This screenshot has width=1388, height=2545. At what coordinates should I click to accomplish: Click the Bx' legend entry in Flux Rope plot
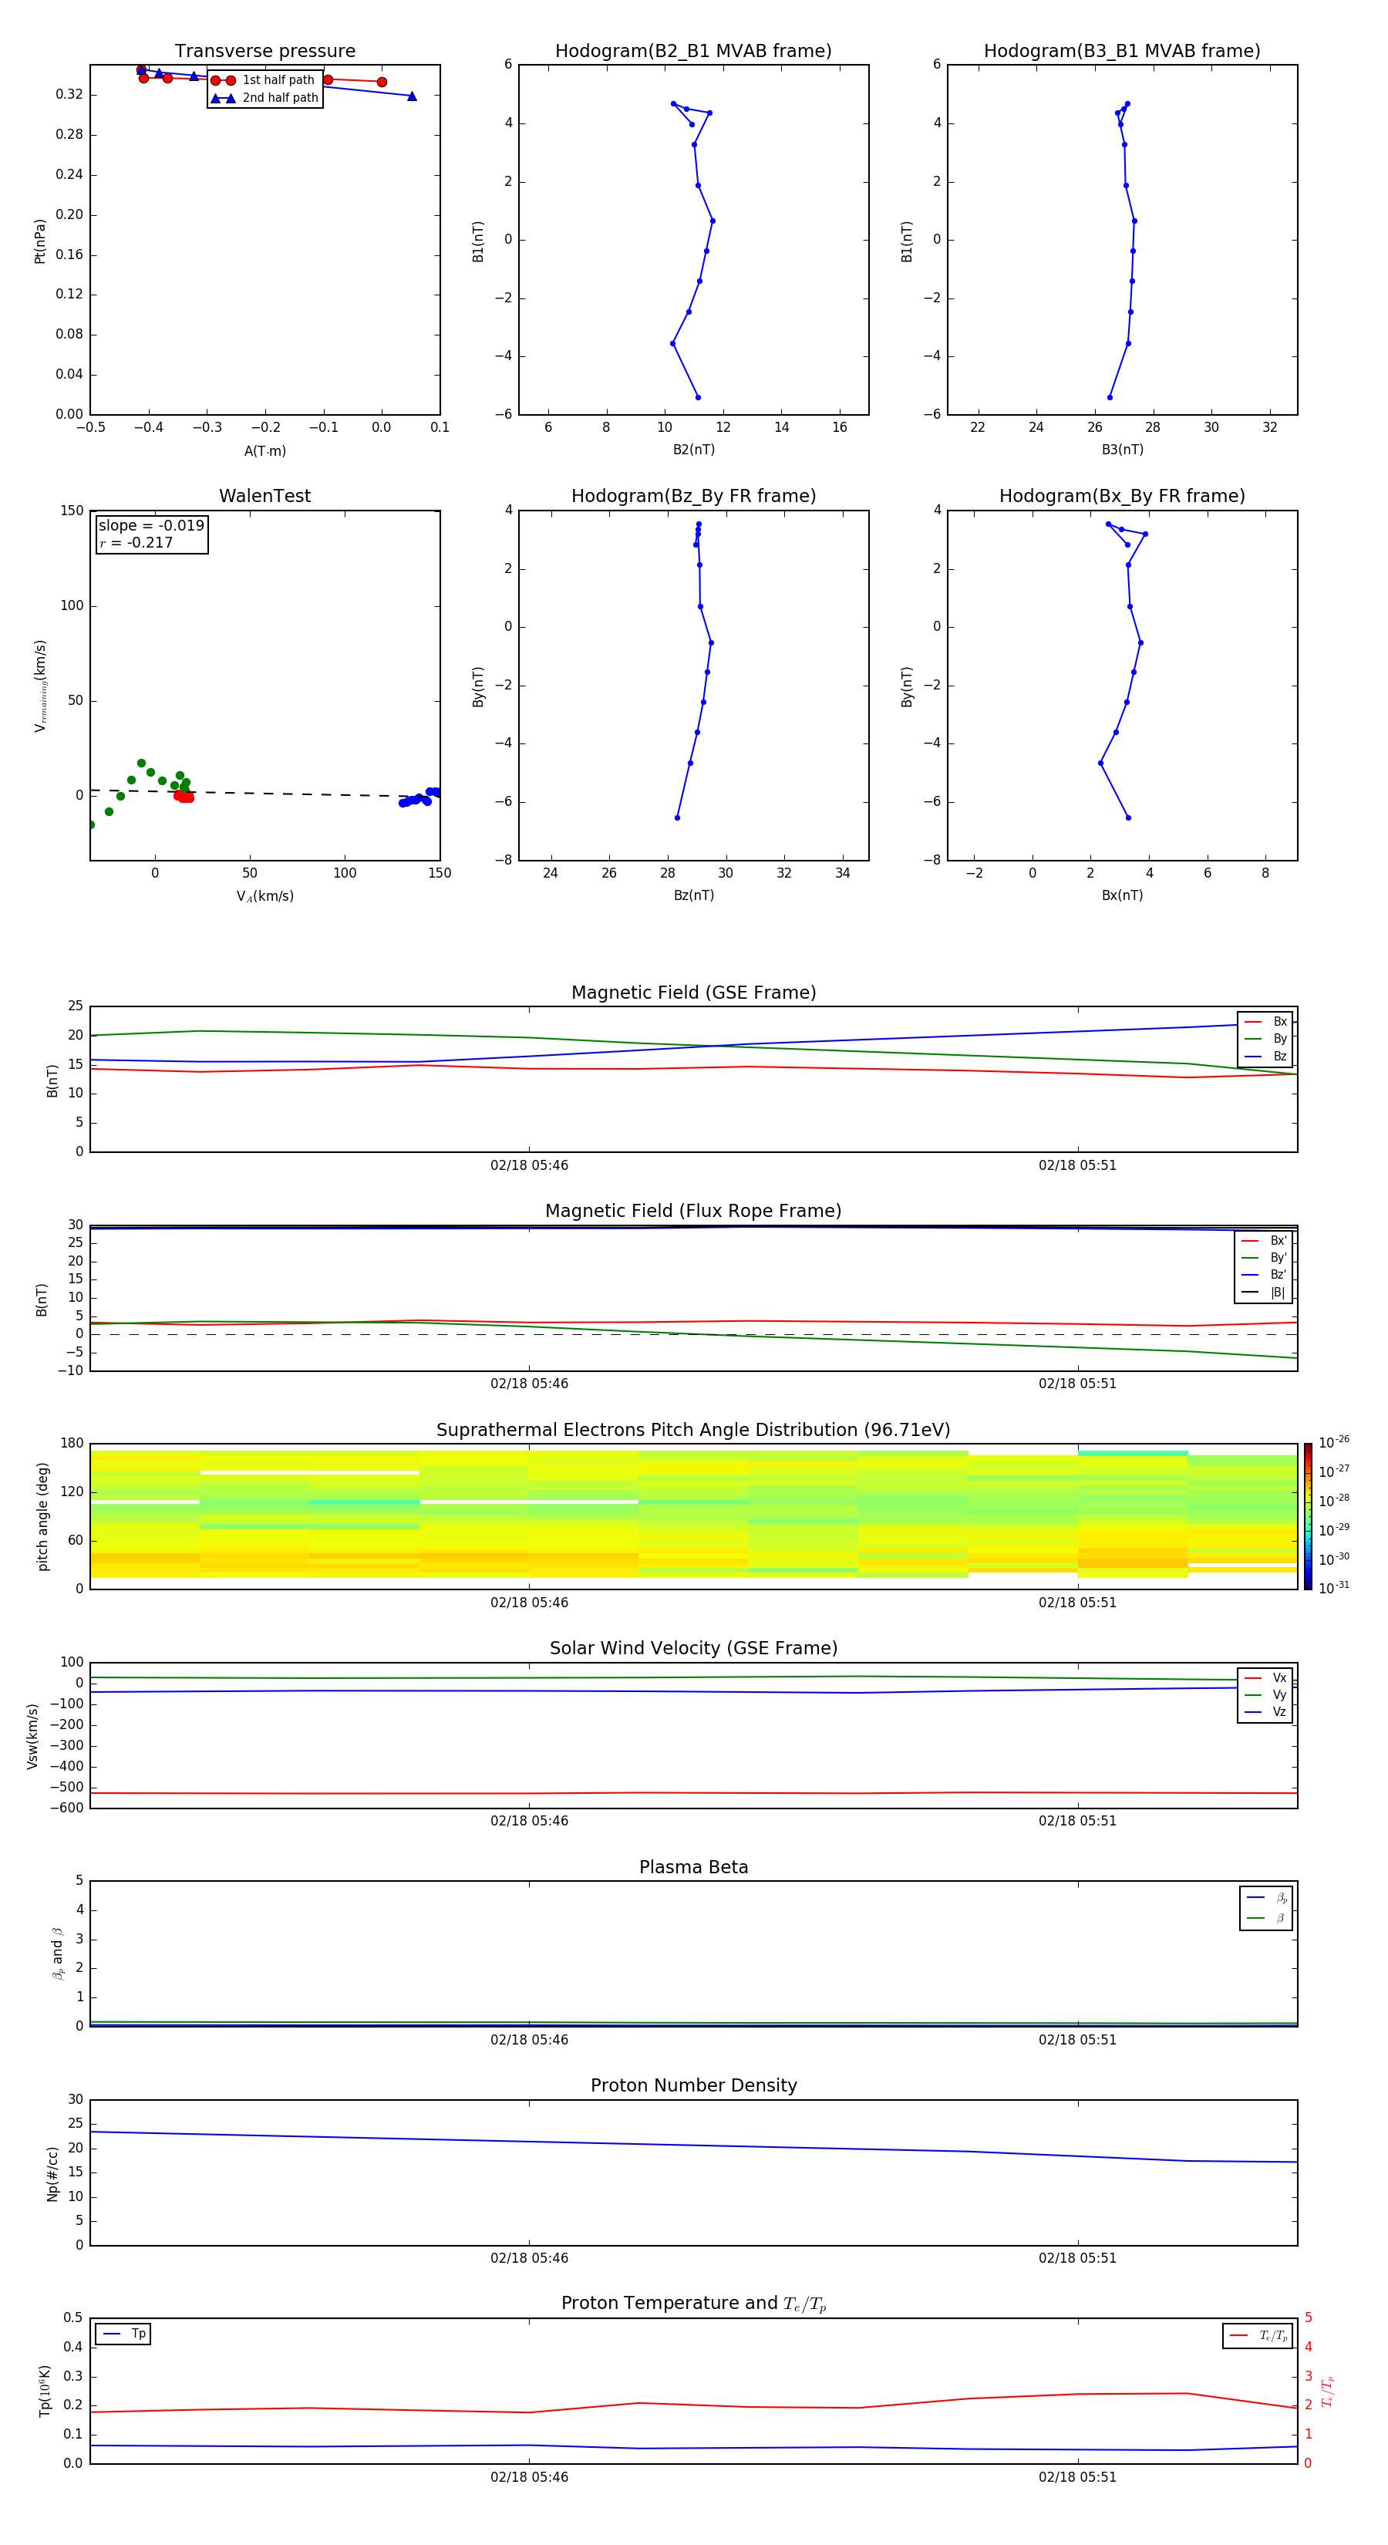tap(1265, 1241)
